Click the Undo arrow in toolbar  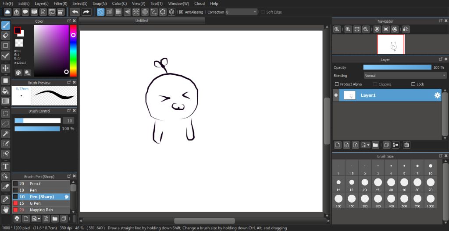point(75,12)
